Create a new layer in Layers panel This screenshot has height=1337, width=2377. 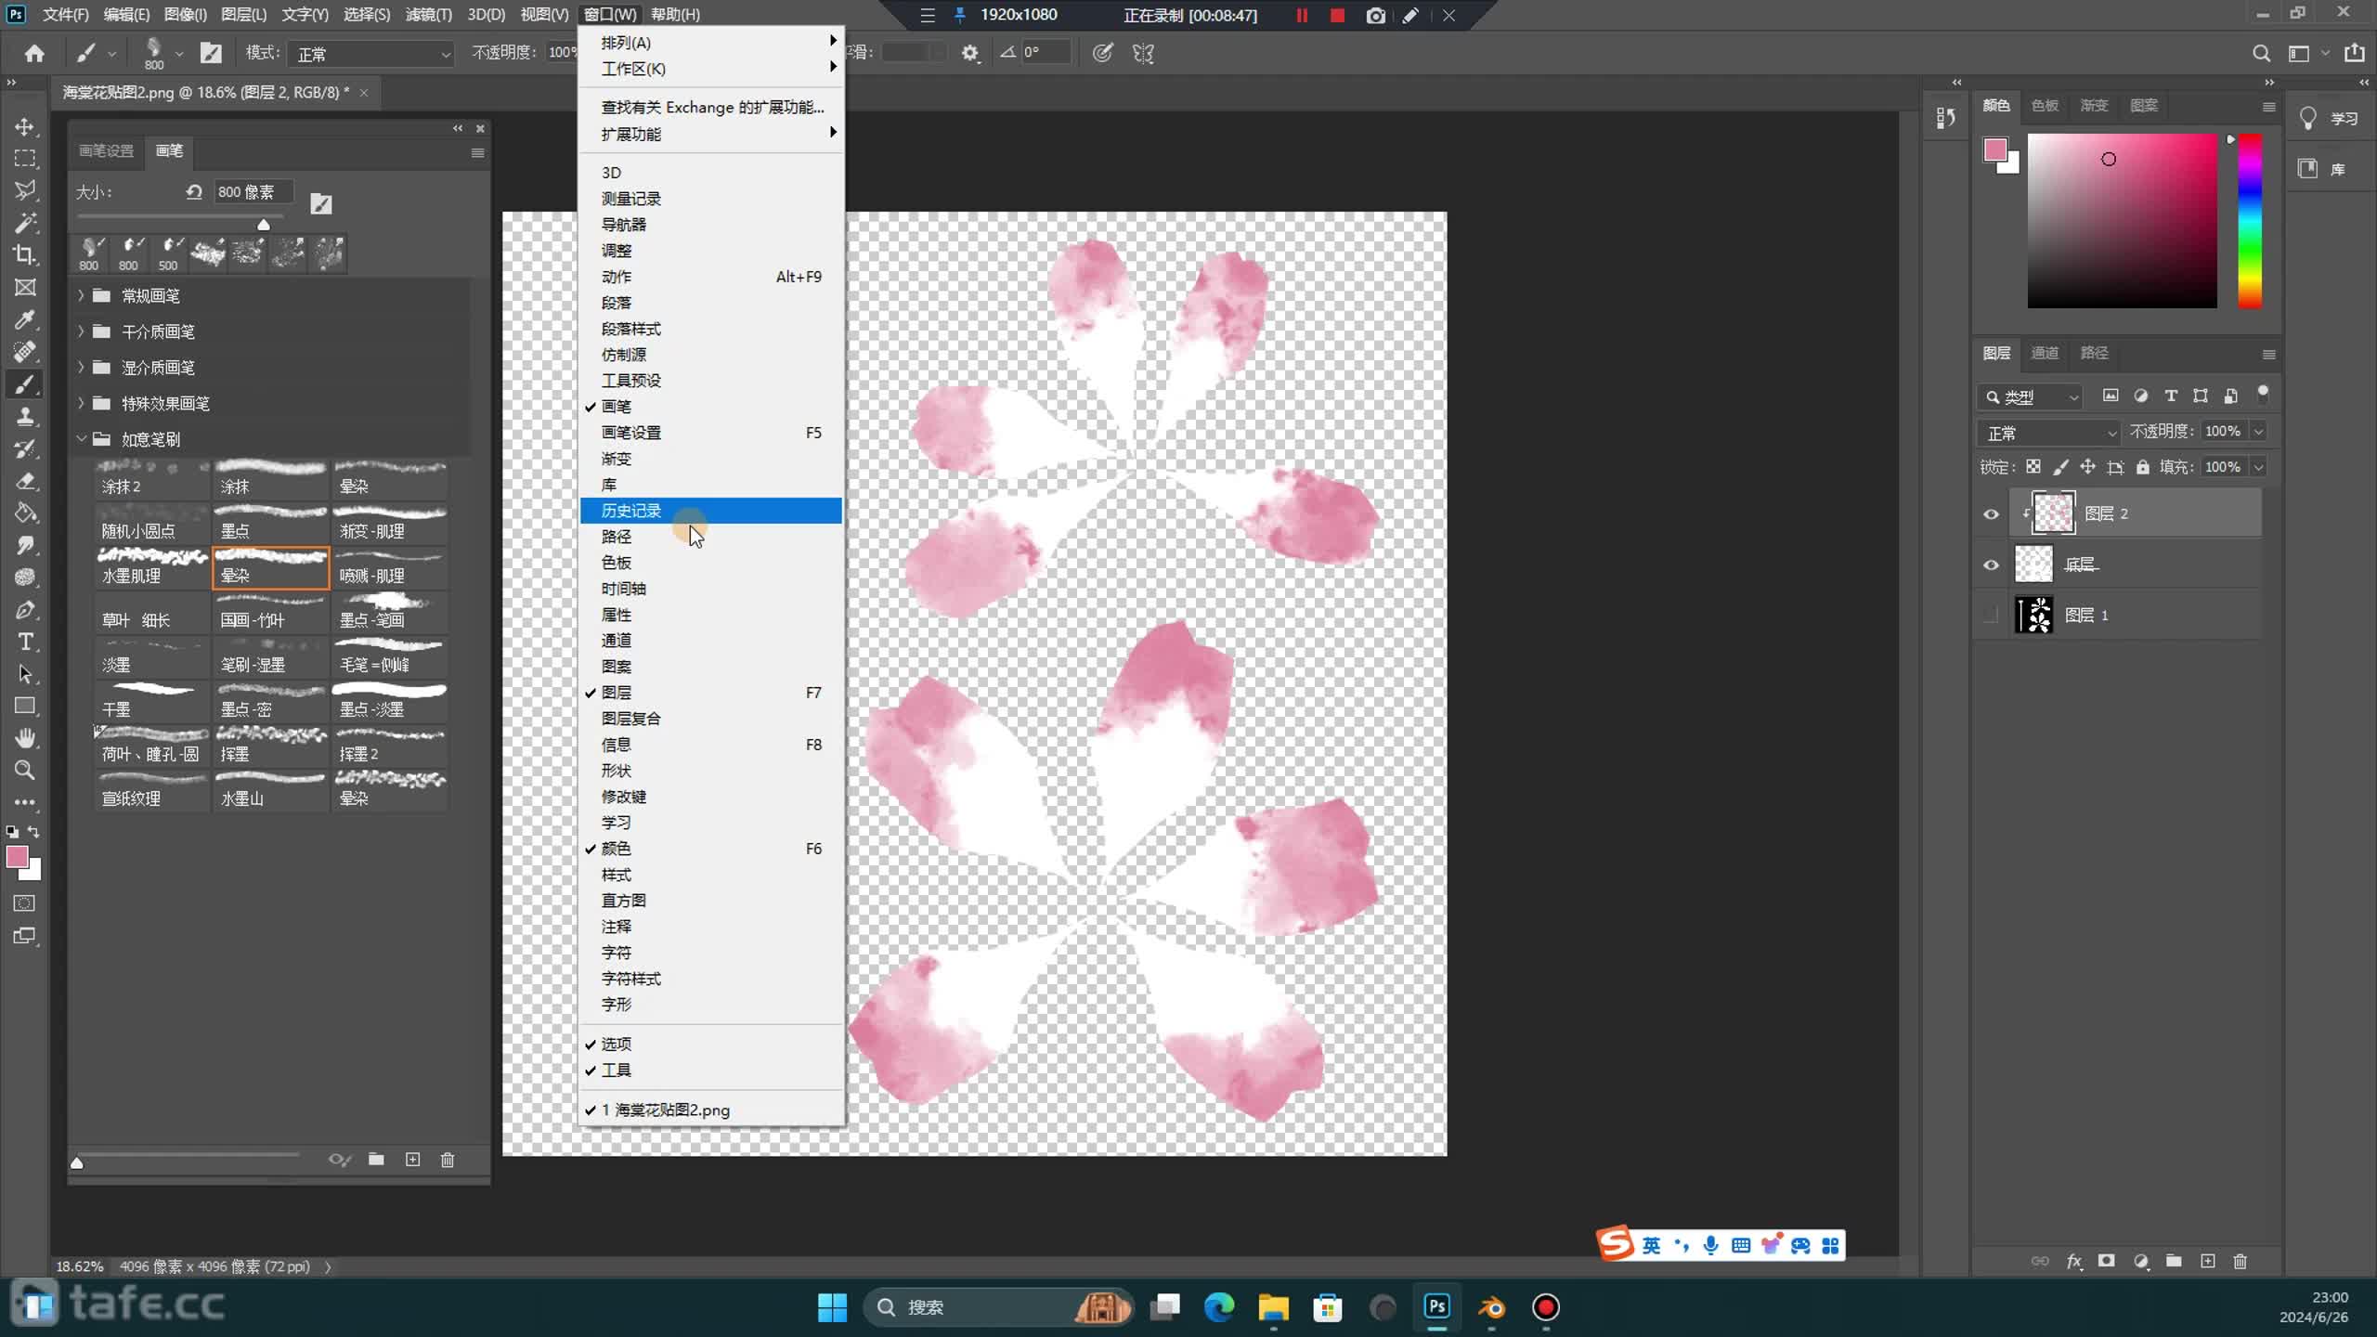2208,1261
